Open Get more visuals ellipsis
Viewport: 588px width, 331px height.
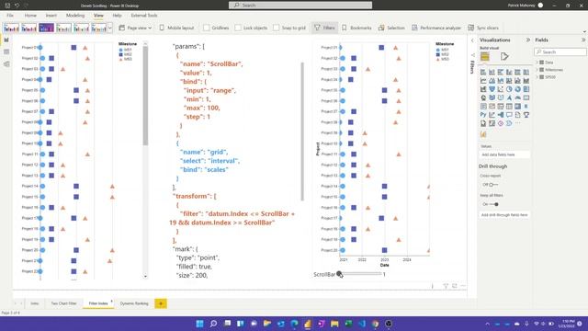click(x=517, y=123)
